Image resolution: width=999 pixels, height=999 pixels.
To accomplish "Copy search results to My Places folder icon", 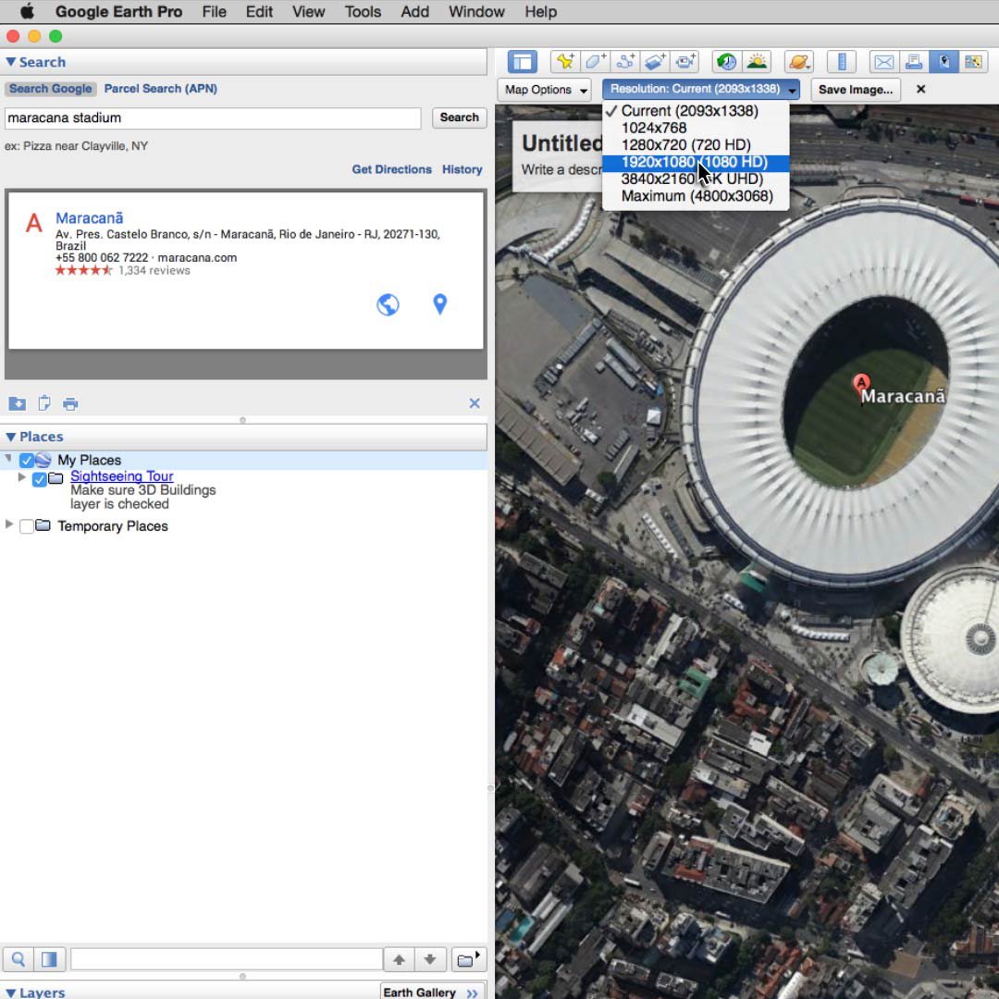I will tap(18, 403).
